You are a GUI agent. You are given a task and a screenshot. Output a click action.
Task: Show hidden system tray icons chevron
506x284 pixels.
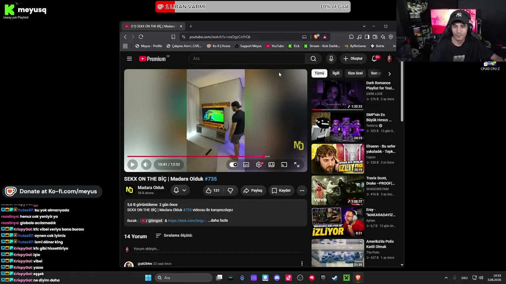point(446,278)
